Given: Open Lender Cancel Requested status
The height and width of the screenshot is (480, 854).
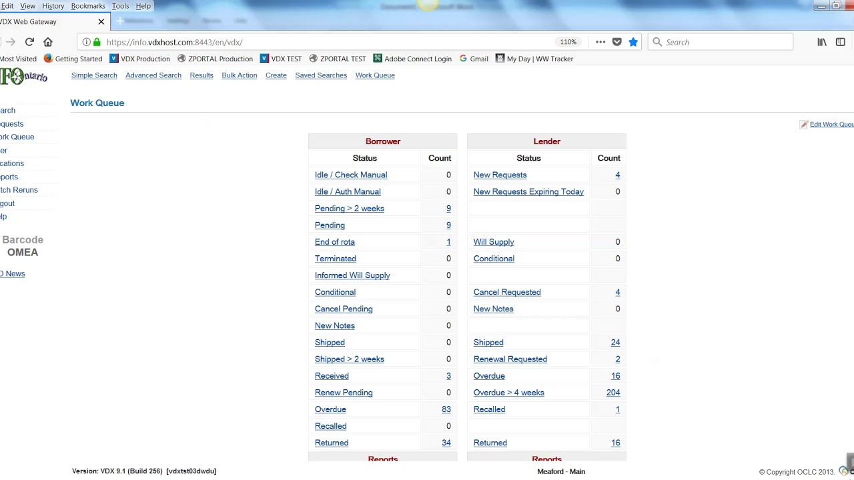Looking at the screenshot, I should (507, 292).
